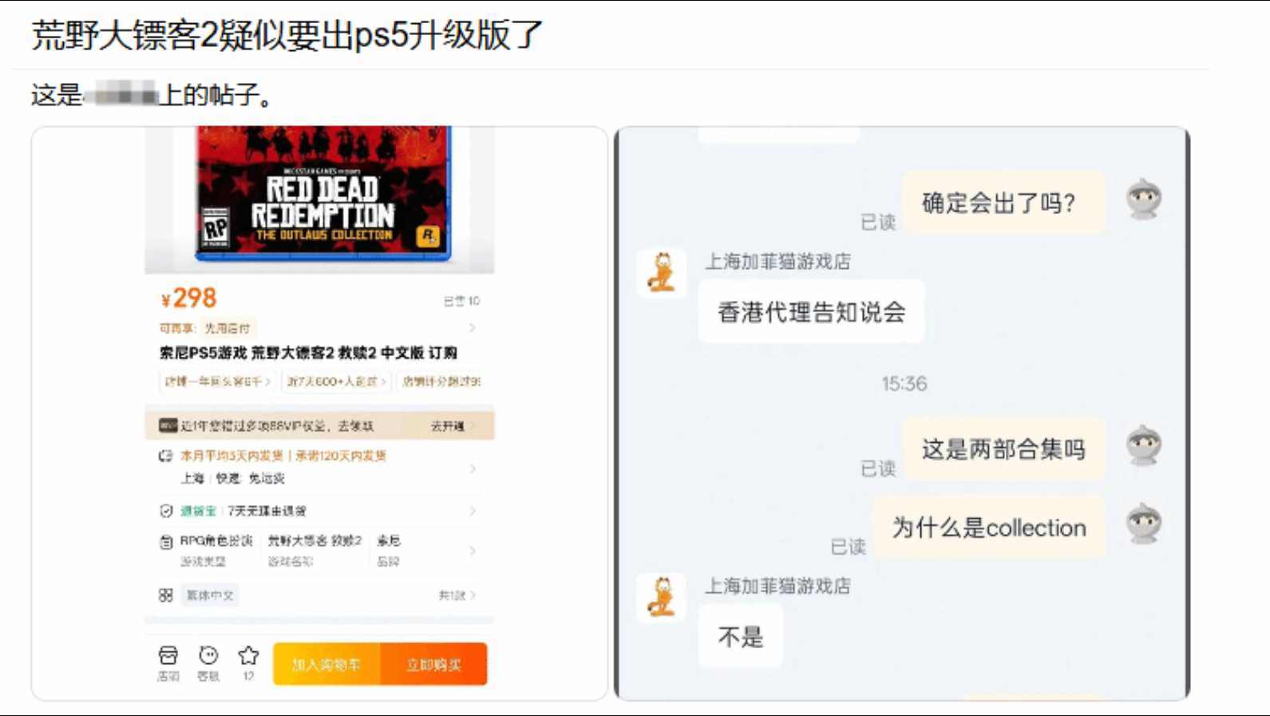Select the 繁体中文 version chip
The width and height of the screenshot is (1270, 716).
click(x=210, y=595)
